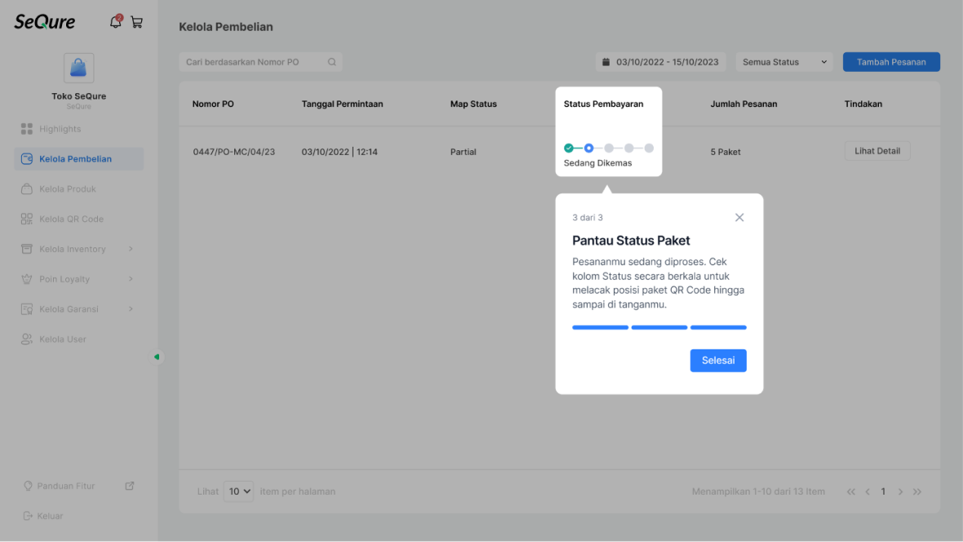This screenshot has width=963, height=542.
Task: Go to previous page arrow
Action: [868, 491]
